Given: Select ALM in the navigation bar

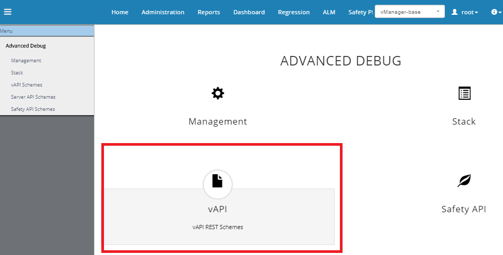Looking at the screenshot, I should pos(329,12).
